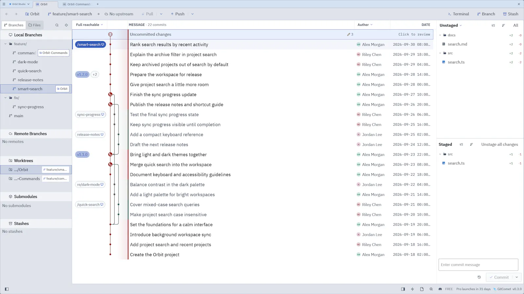
Task: Click the Stash button
Action: [x=511, y=14]
